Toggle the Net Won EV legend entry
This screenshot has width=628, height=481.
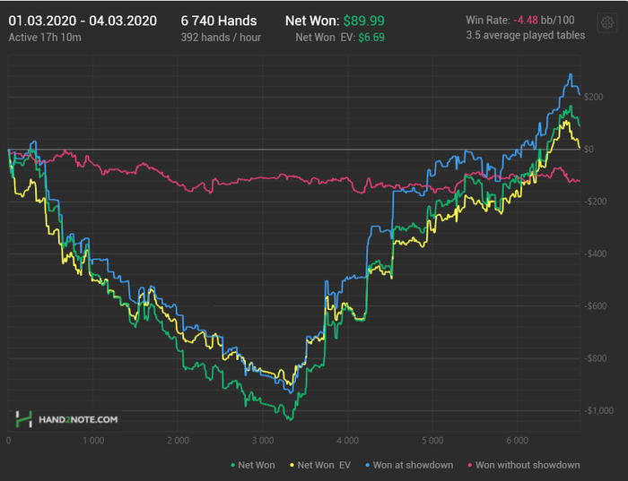point(320,465)
